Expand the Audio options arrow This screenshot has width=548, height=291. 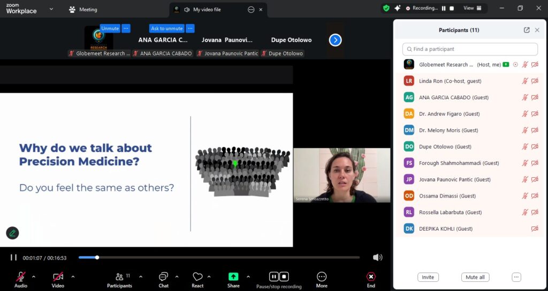pos(34,277)
